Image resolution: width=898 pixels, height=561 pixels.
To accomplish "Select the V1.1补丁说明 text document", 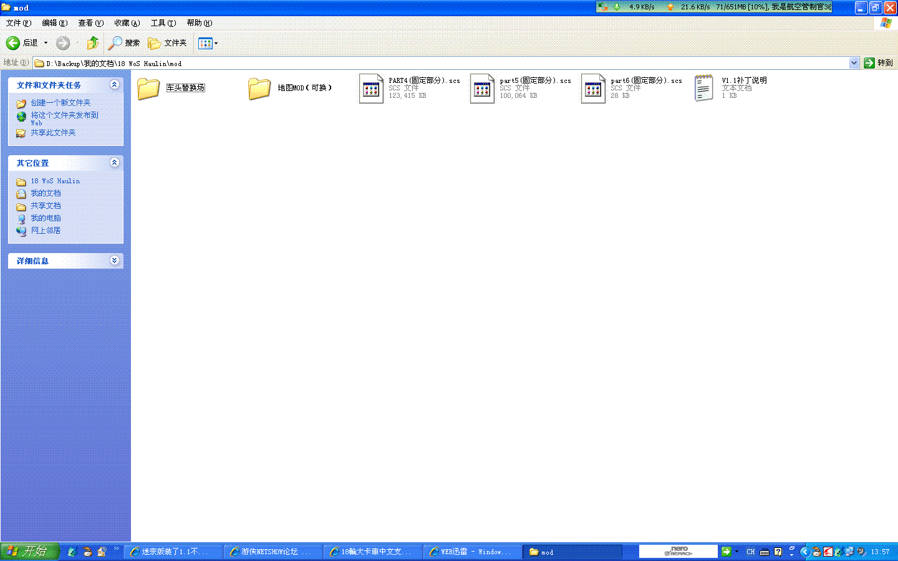I will point(730,88).
